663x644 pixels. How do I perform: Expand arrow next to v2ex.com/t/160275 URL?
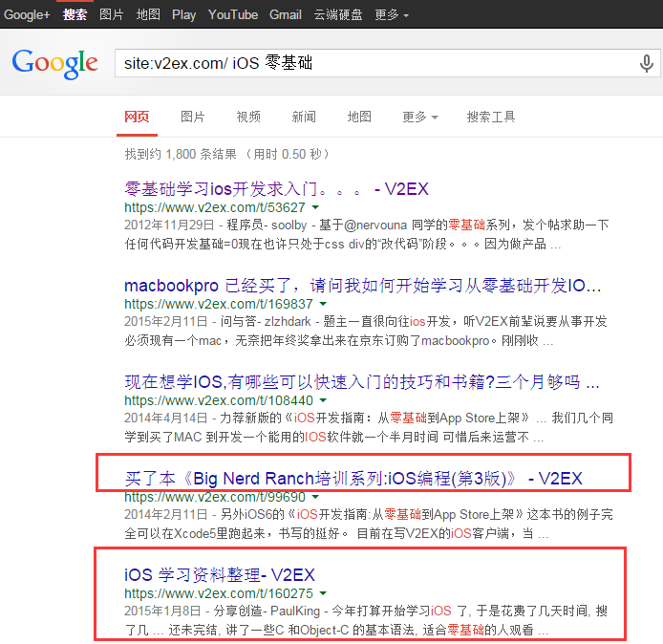pyautogui.click(x=323, y=592)
